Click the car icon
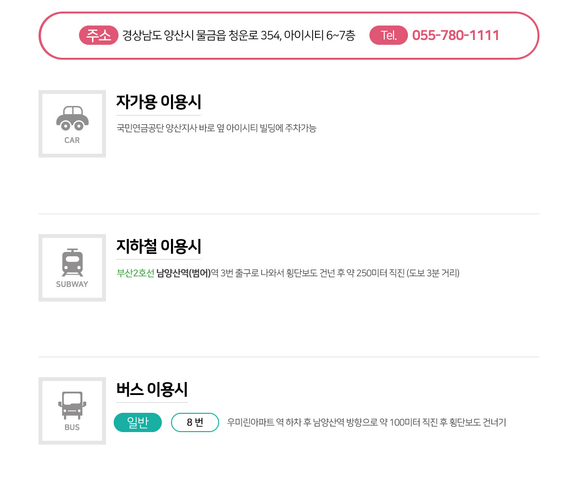 [x=72, y=118]
